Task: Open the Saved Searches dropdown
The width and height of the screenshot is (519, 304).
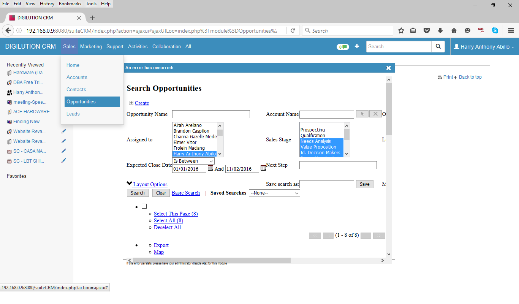Action: [x=274, y=193]
